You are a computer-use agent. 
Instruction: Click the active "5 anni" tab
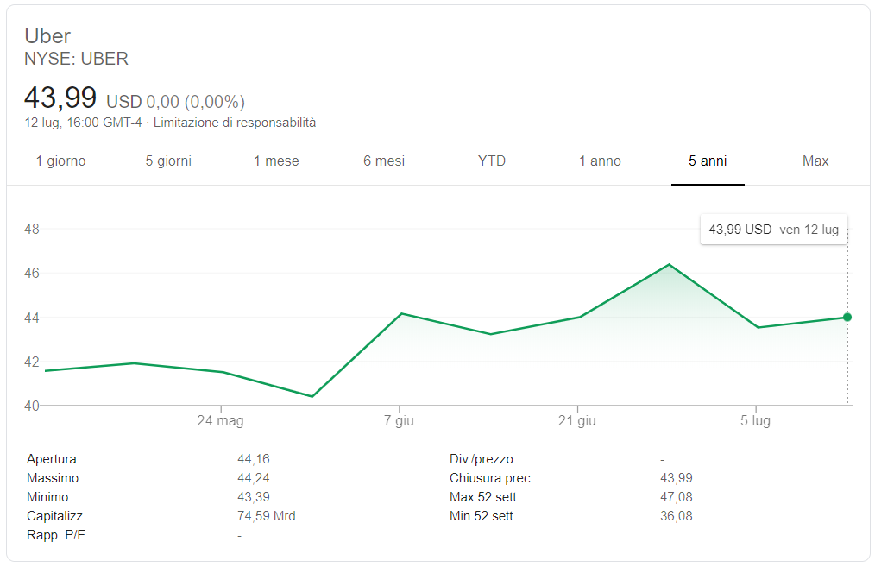(x=708, y=161)
